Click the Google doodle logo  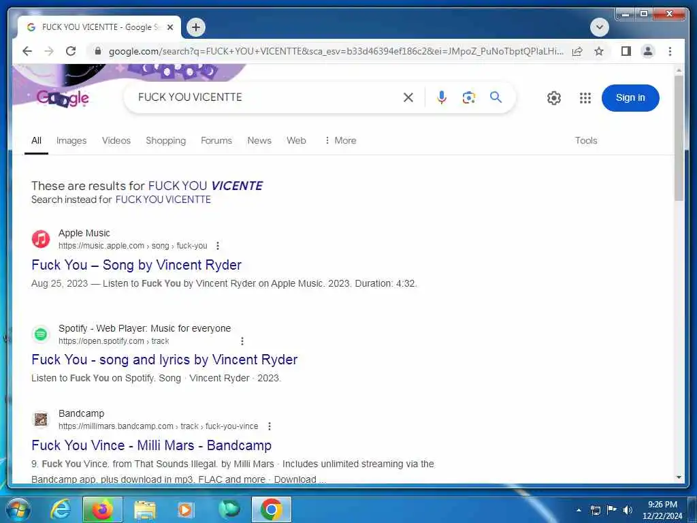pos(63,98)
